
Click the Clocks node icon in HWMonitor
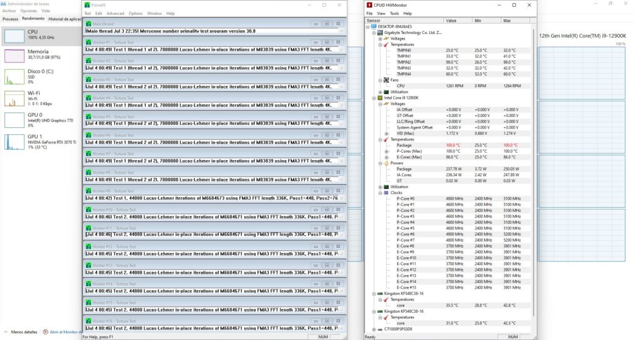pyautogui.click(x=386, y=192)
